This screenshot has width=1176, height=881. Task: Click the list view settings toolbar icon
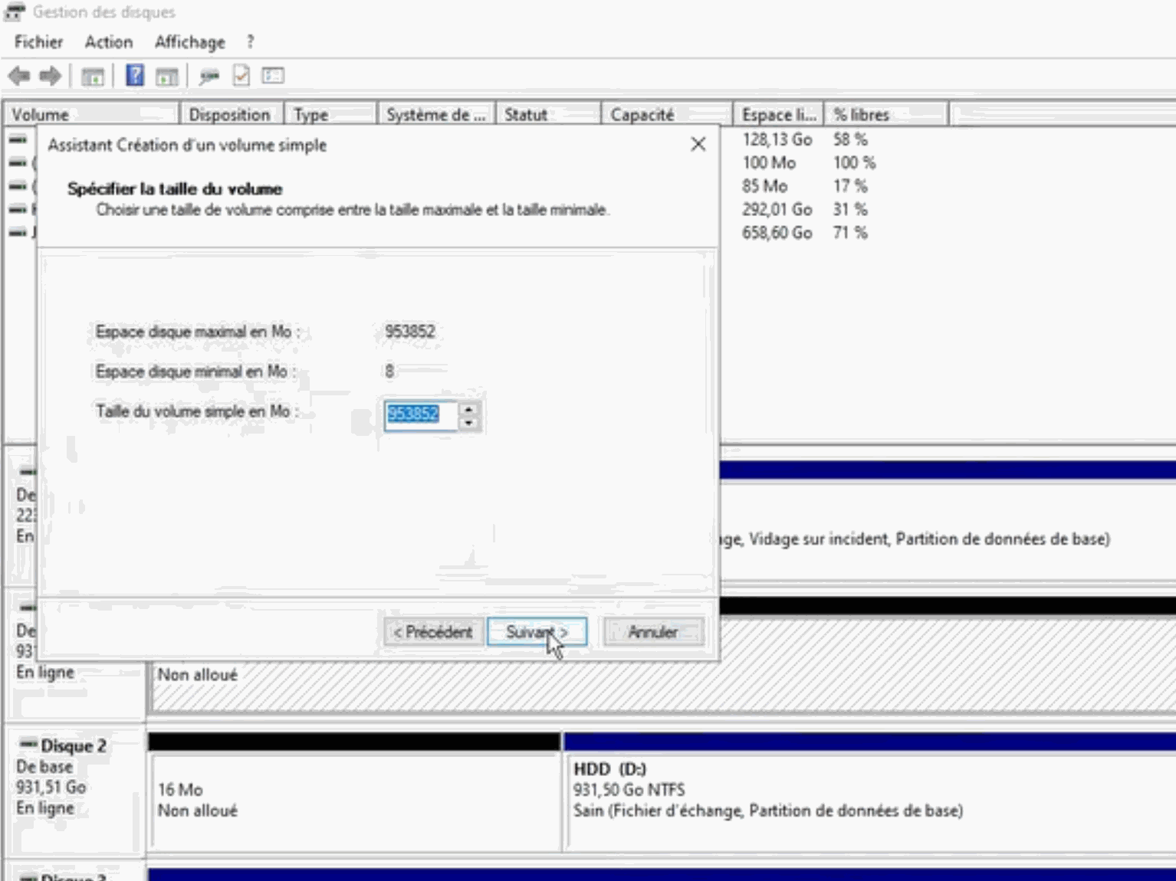[x=273, y=75]
